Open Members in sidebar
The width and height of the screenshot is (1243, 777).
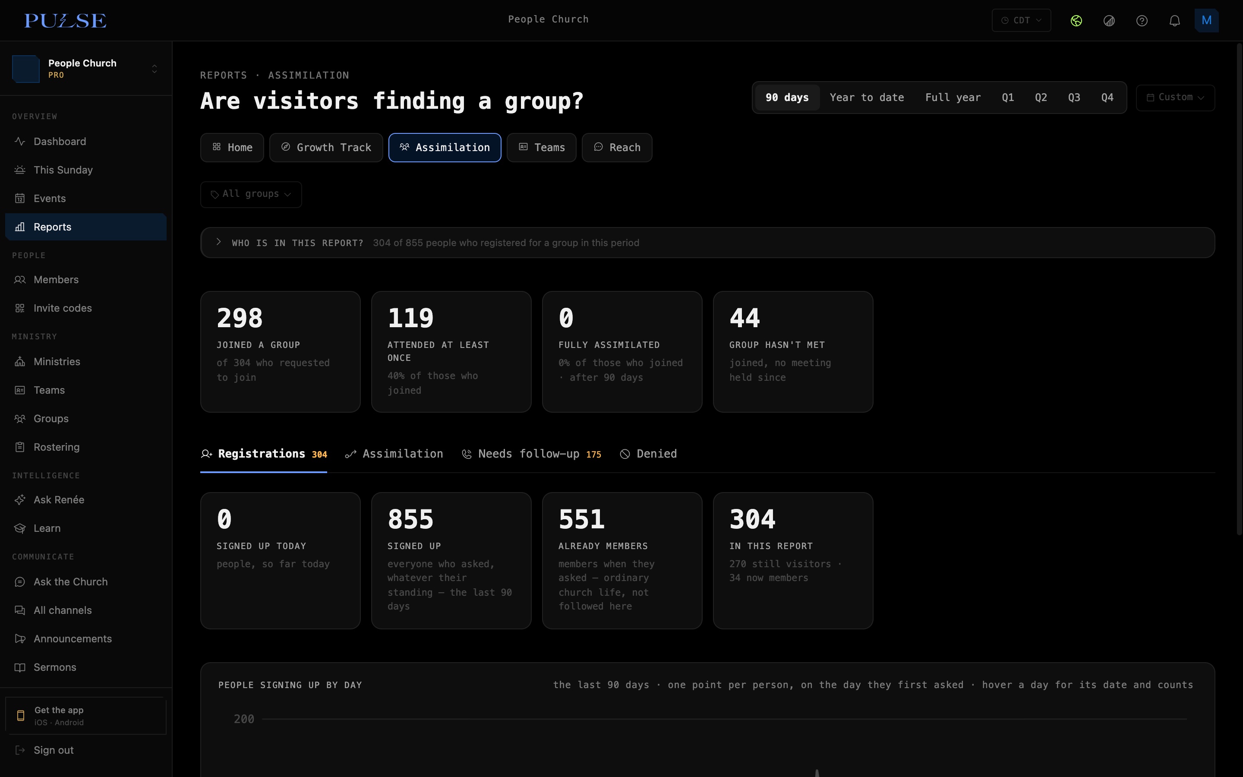coord(86,280)
